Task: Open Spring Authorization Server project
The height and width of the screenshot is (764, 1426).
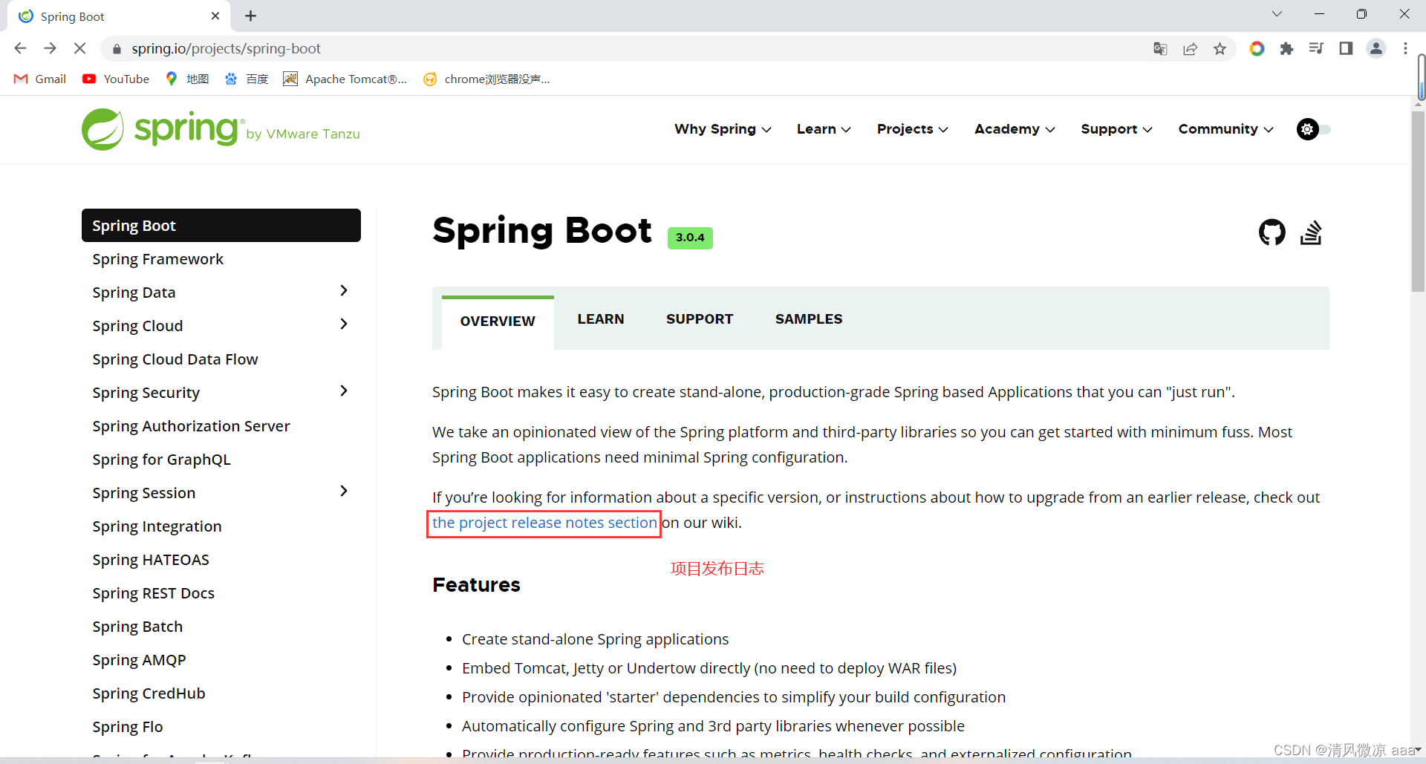Action: 191,426
